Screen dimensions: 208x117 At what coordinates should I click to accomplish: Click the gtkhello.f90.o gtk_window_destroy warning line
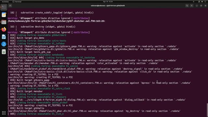click(x=93, y=49)
